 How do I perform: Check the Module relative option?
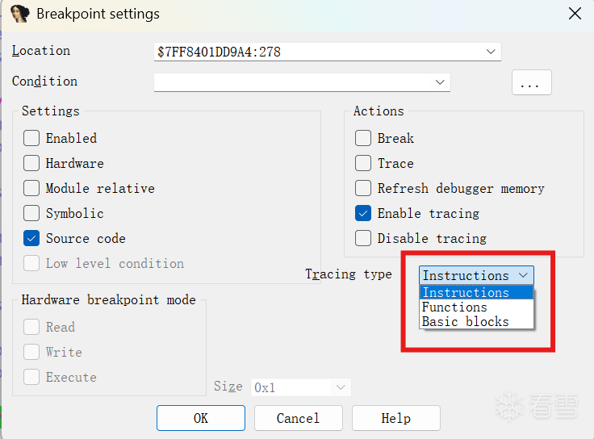[x=31, y=188]
